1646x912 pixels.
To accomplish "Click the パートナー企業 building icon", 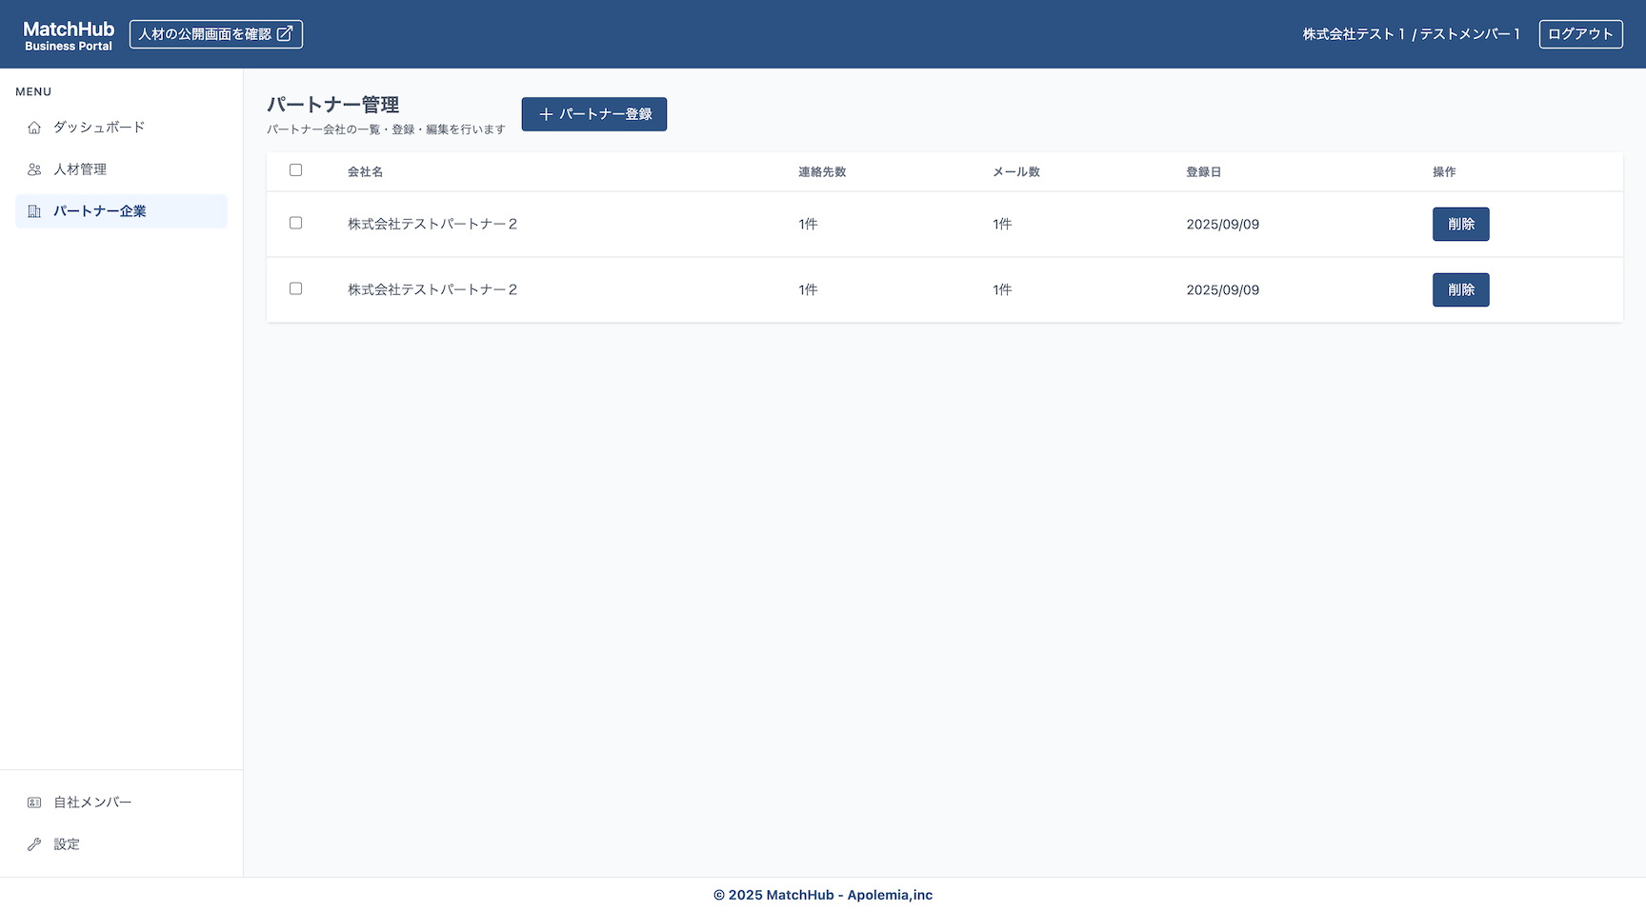I will tap(34, 211).
